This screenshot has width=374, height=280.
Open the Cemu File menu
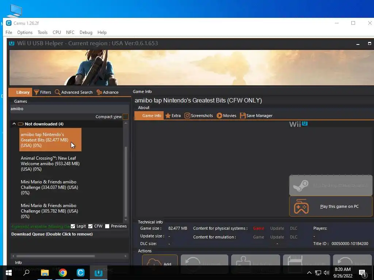[9, 32]
